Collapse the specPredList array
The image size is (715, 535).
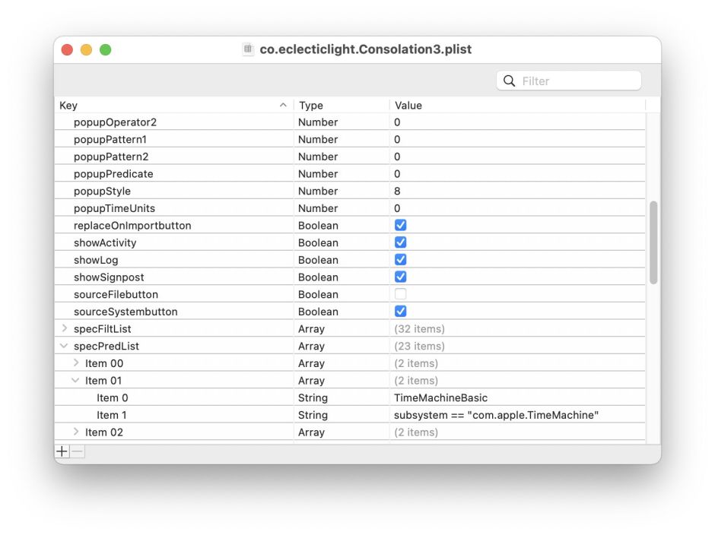65,346
